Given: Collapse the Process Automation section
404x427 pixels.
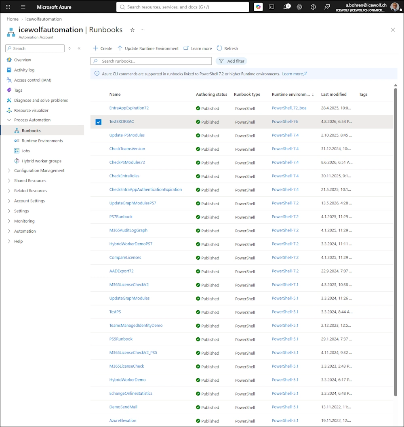Looking at the screenshot, I should (9, 120).
